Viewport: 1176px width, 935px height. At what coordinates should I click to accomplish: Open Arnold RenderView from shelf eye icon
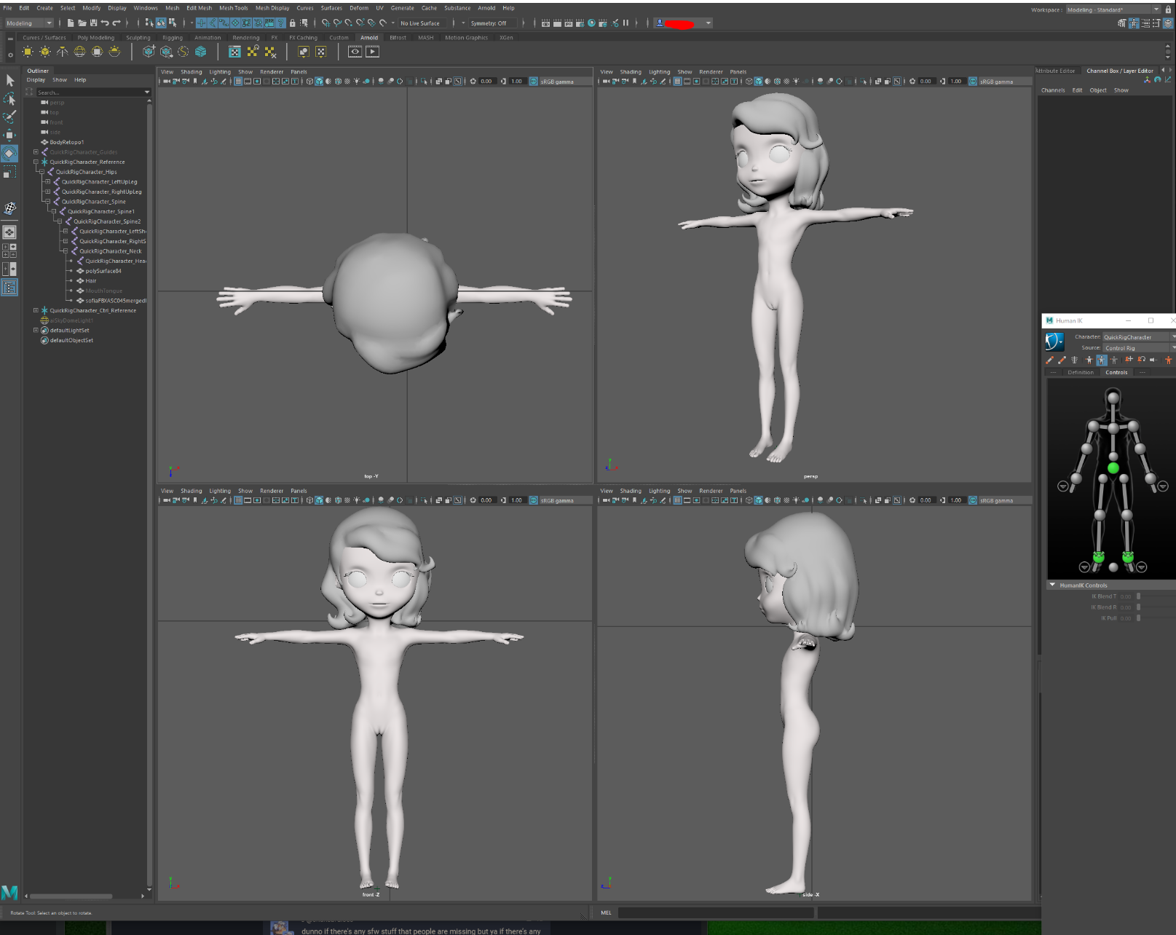pyautogui.click(x=355, y=52)
